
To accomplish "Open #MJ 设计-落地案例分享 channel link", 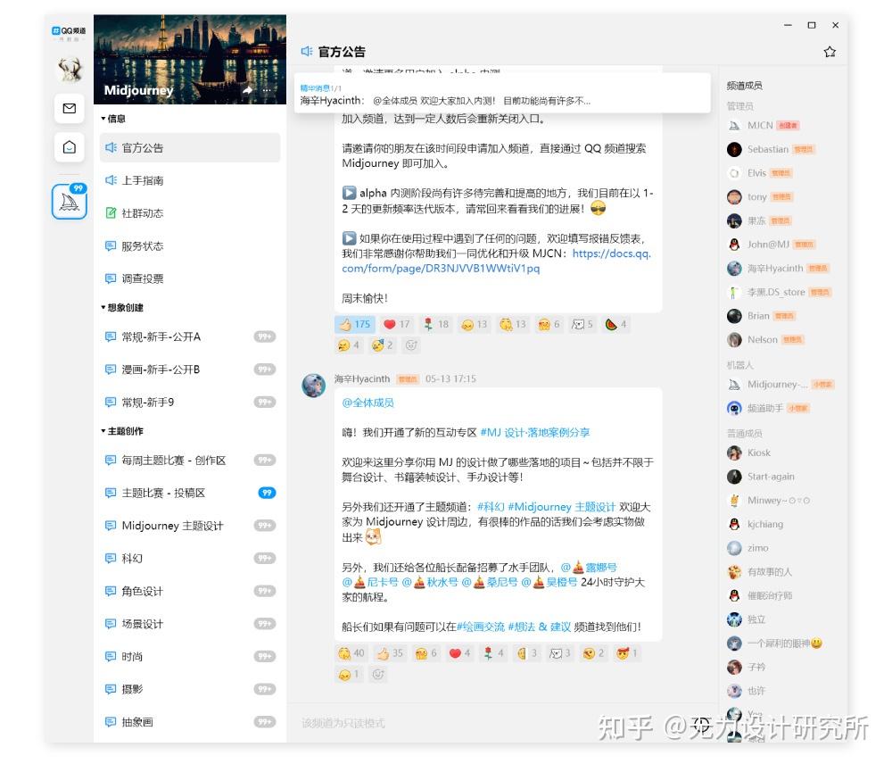I will click(534, 433).
